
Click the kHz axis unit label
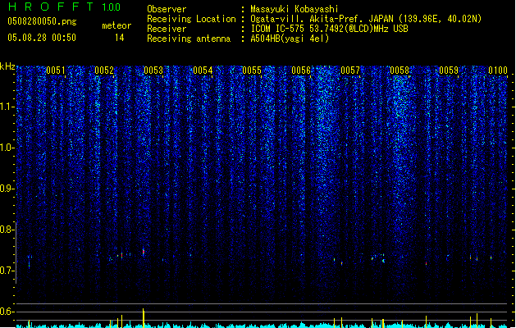point(7,66)
